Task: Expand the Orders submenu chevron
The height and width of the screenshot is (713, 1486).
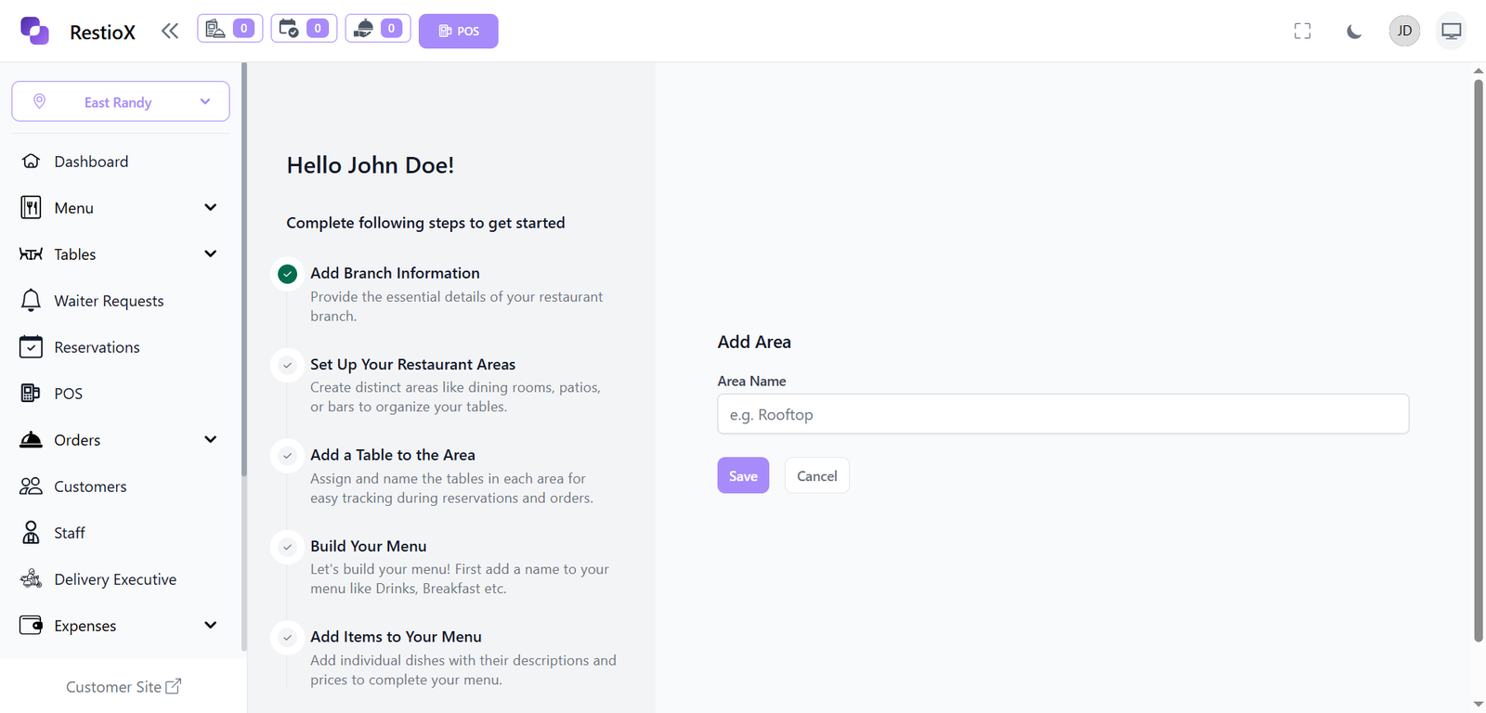Action: click(211, 440)
